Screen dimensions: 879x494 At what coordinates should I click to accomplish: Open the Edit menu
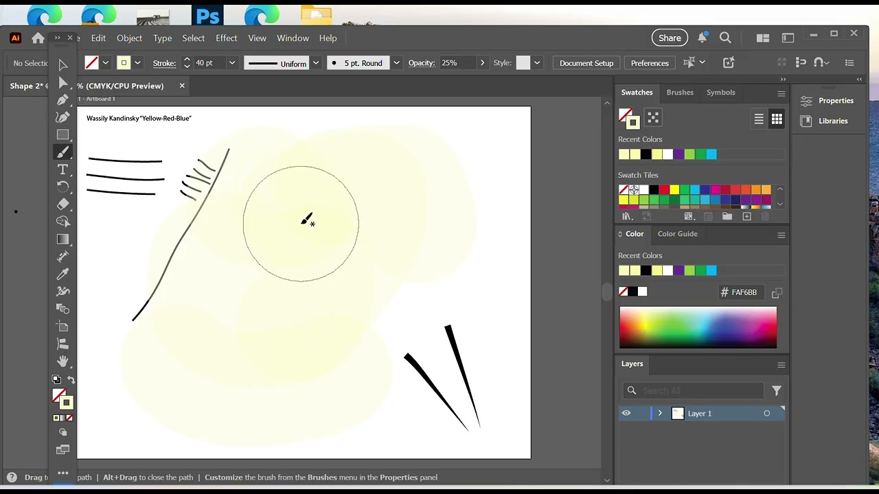point(98,38)
